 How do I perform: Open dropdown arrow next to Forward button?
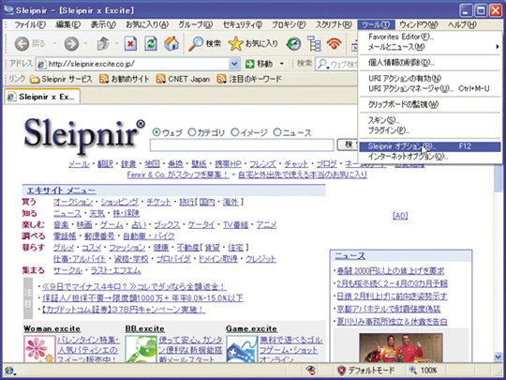coord(86,43)
